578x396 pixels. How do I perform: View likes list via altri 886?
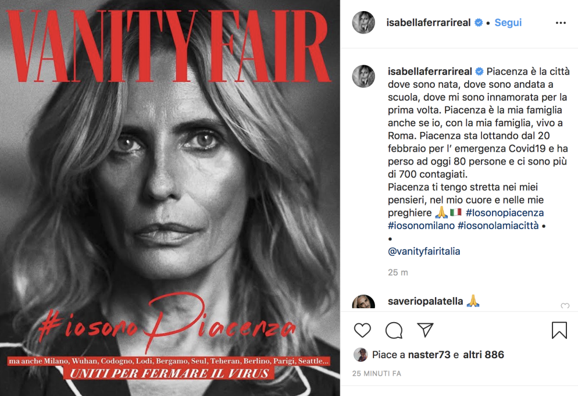pos(483,355)
